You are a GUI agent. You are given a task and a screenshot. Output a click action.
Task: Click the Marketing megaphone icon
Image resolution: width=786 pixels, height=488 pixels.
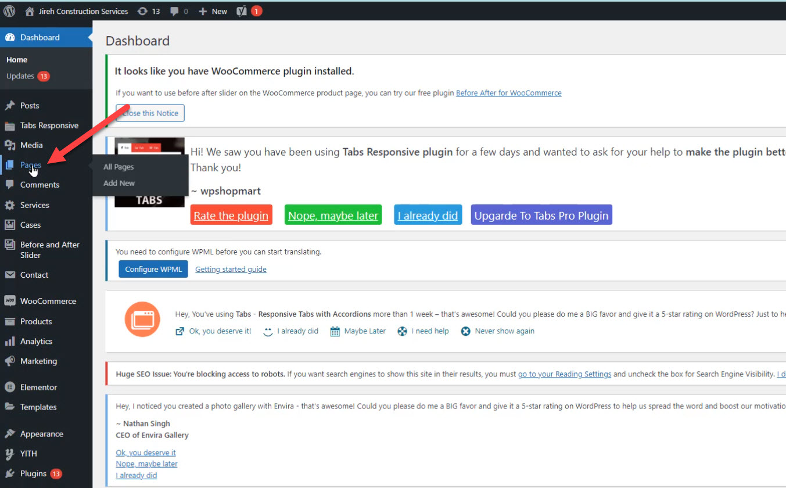click(x=10, y=361)
